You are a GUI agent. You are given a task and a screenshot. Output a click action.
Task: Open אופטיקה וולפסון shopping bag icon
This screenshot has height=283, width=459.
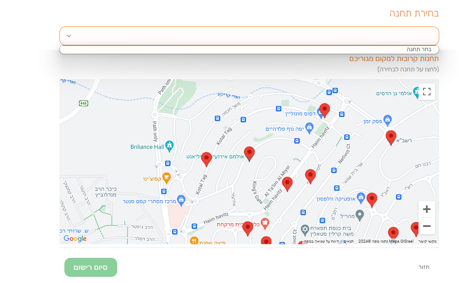361,198
